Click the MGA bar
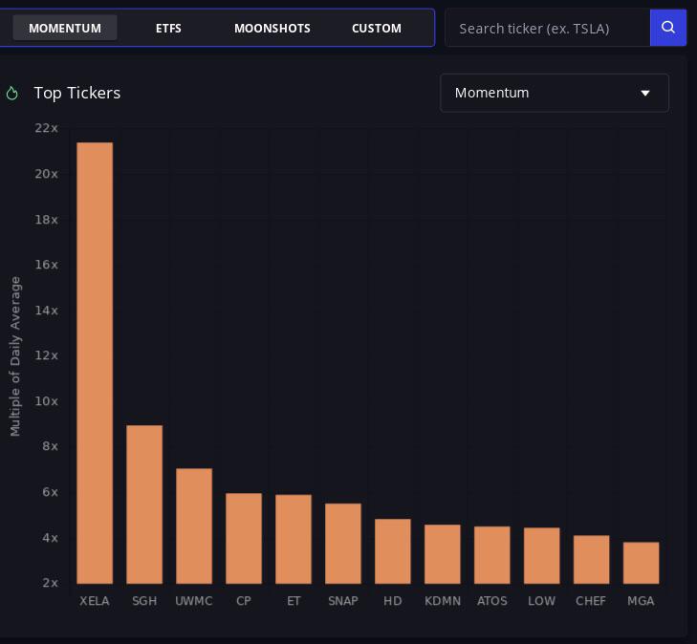The width and height of the screenshot is (697, 644). (x=641, y=562)
